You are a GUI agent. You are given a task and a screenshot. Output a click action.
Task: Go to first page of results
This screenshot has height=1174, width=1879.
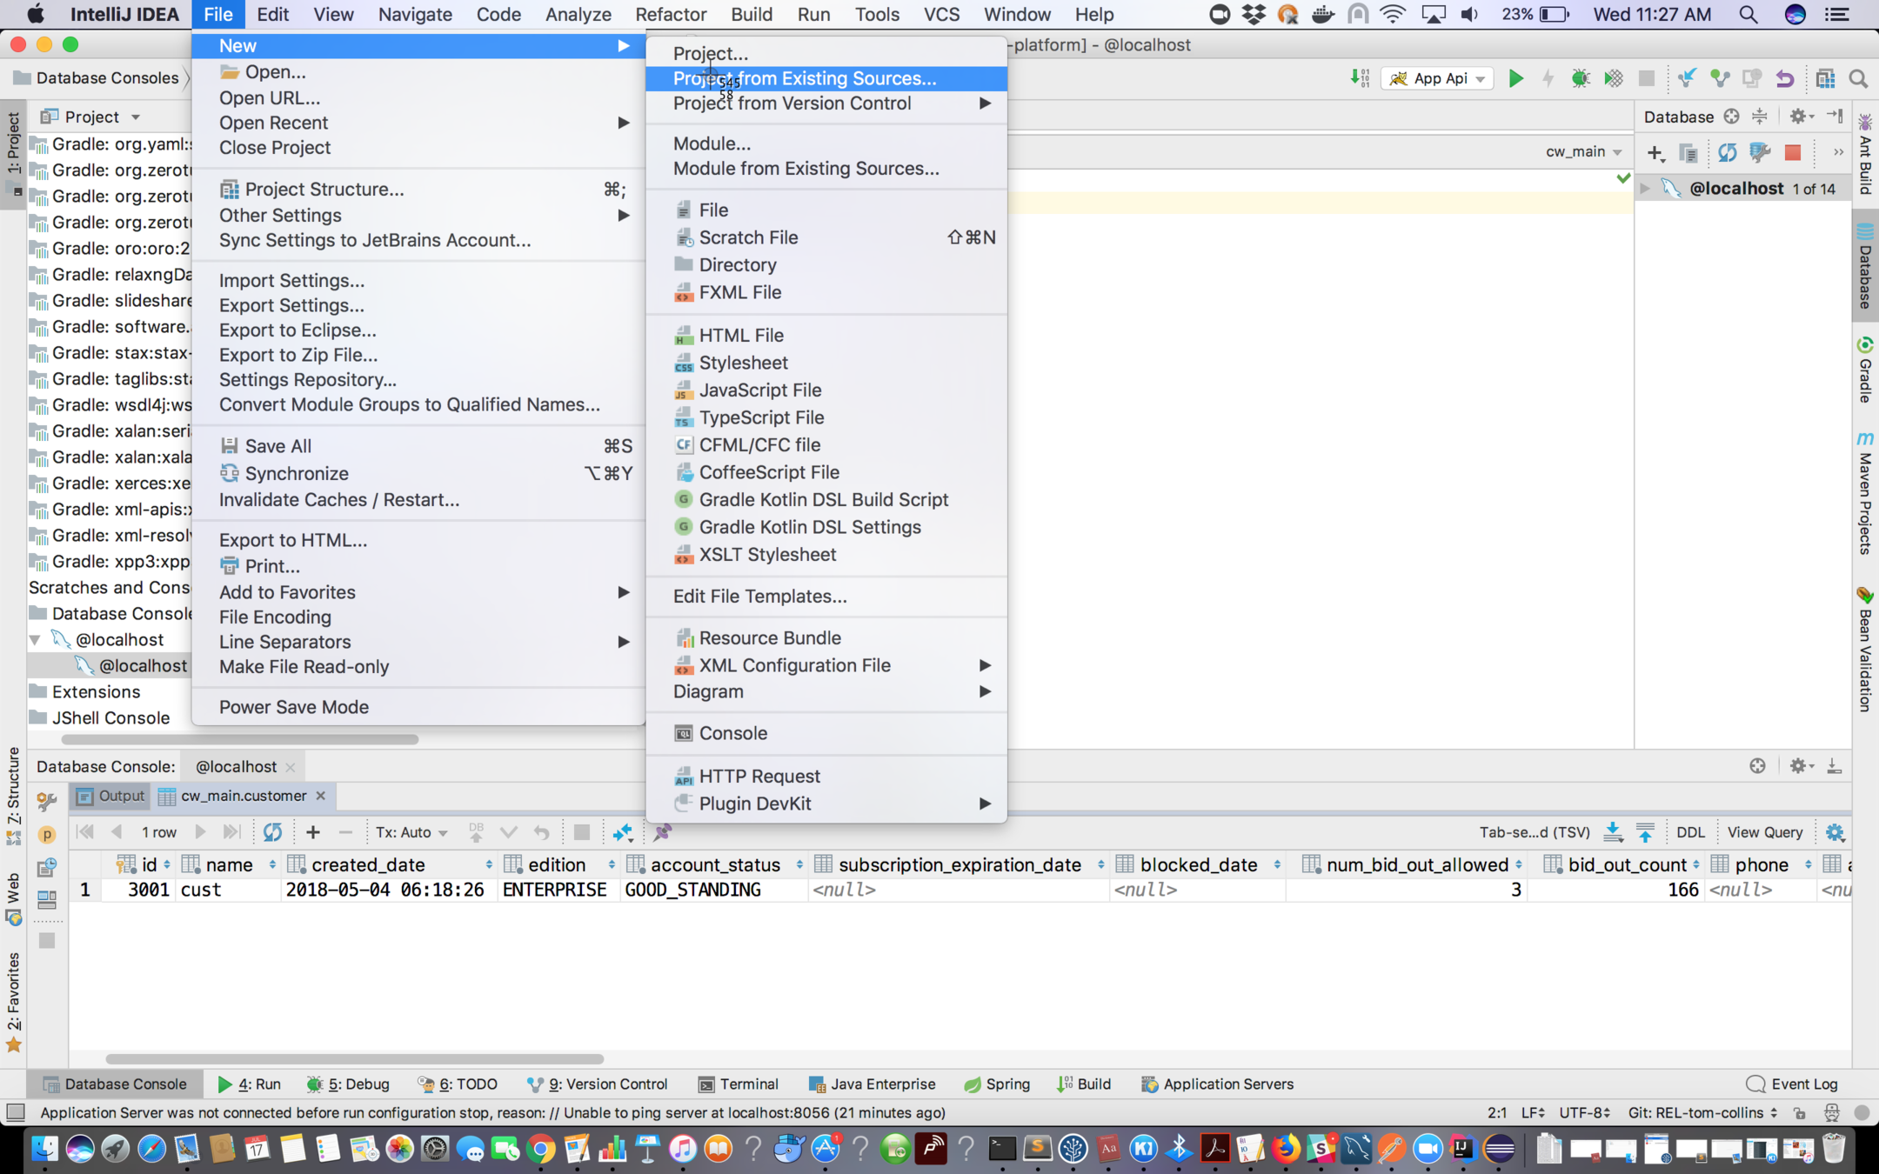pos(85,832)
